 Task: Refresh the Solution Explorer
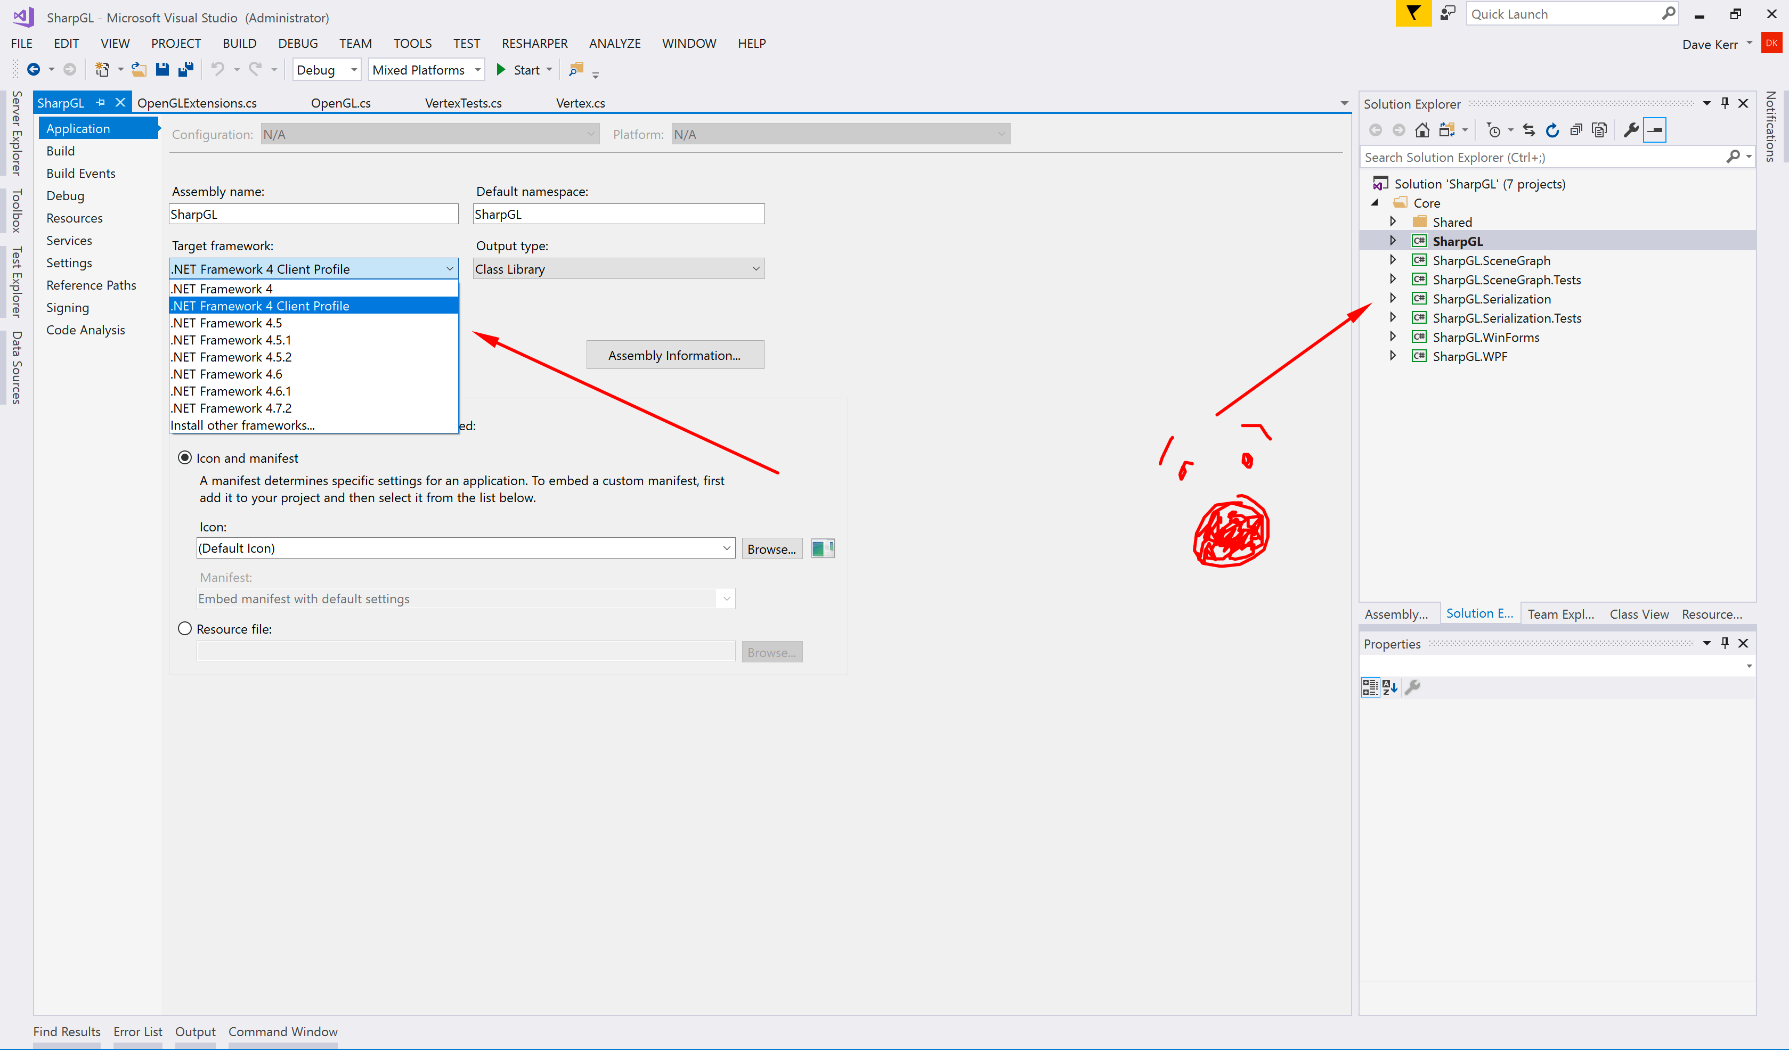(1552, 130)
